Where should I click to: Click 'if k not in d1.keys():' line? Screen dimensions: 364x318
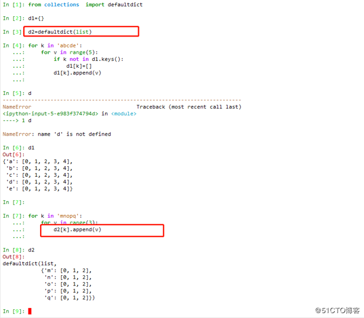(x=88, y=59)
